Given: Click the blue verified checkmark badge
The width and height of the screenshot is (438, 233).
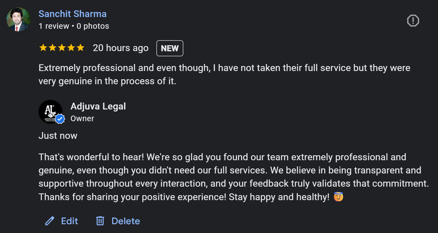Looking at the screenshot, I should tap(60, 119).
